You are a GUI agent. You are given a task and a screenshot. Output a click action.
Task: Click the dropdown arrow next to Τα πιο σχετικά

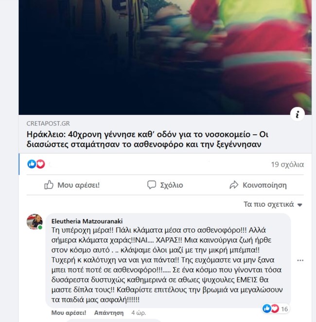[x=300, y=205]
